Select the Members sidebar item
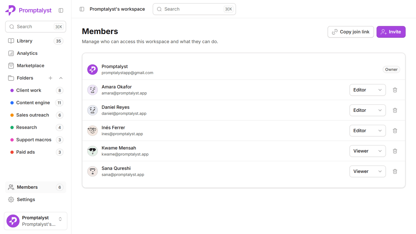This screenshot has height=234, width=416. pyautogui.click(x=36, y=187)
